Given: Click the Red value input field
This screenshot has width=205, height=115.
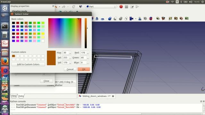Looking at the screenshot, I should (x=84, y=53).
